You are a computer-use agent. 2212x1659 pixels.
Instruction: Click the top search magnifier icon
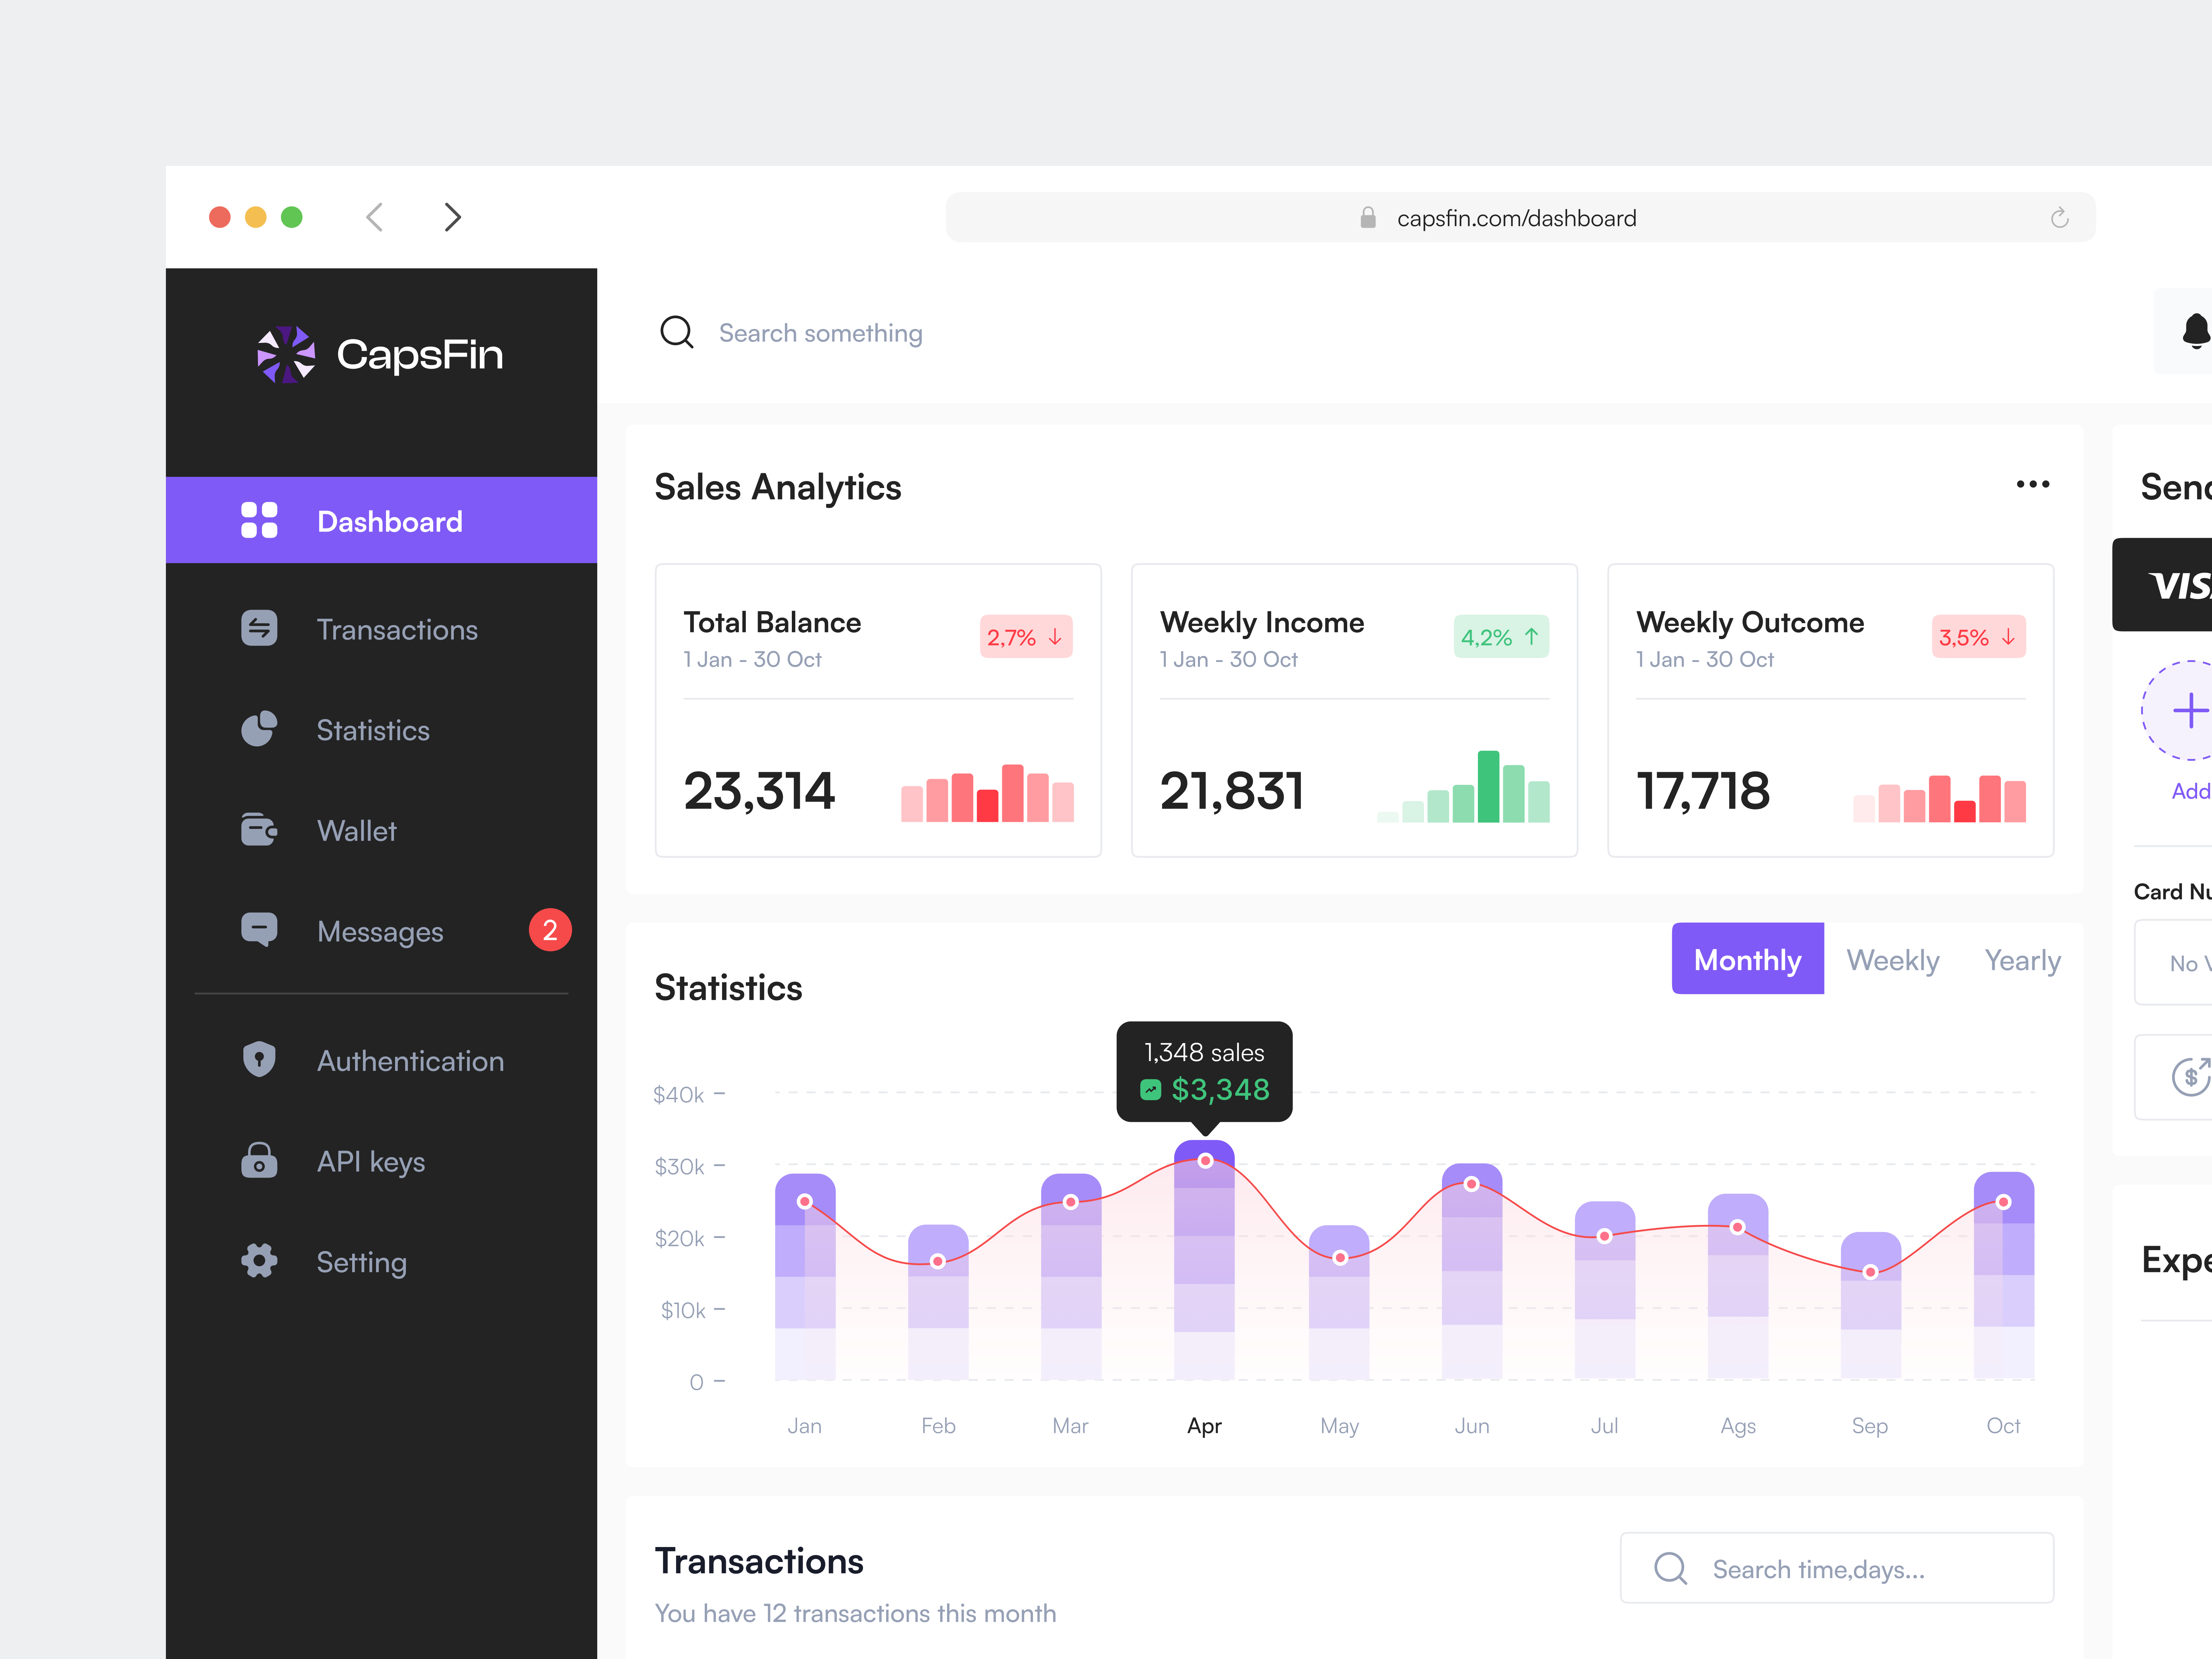677,332
